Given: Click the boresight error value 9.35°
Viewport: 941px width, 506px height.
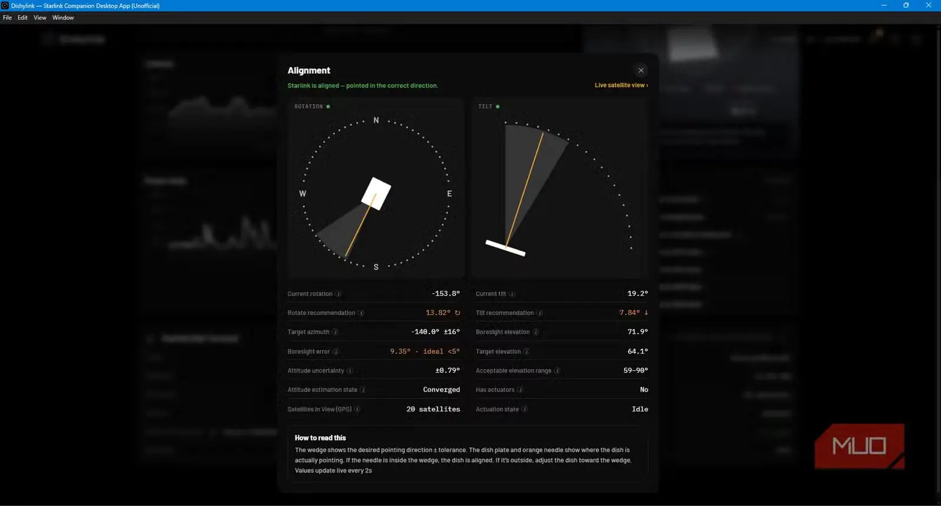Looking at the screenshot, I should point(401,351).
